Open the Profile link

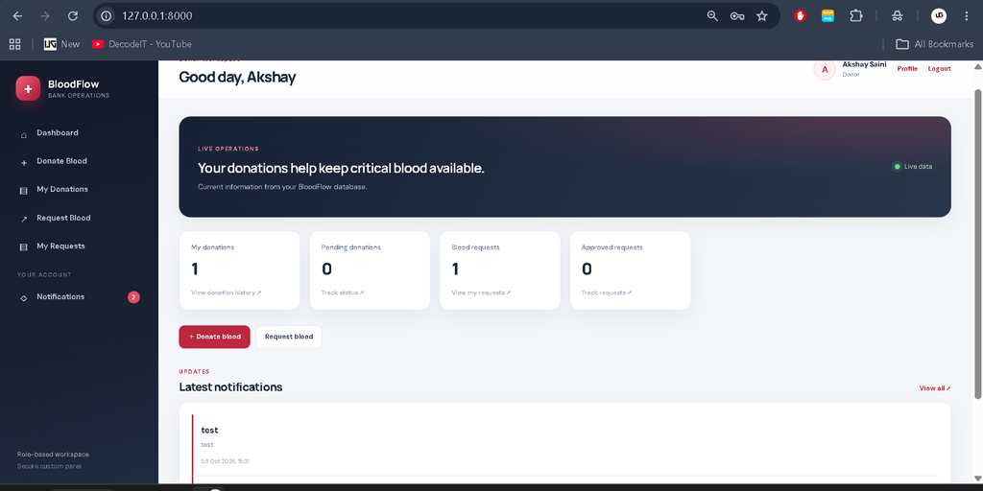pos(907,69)
